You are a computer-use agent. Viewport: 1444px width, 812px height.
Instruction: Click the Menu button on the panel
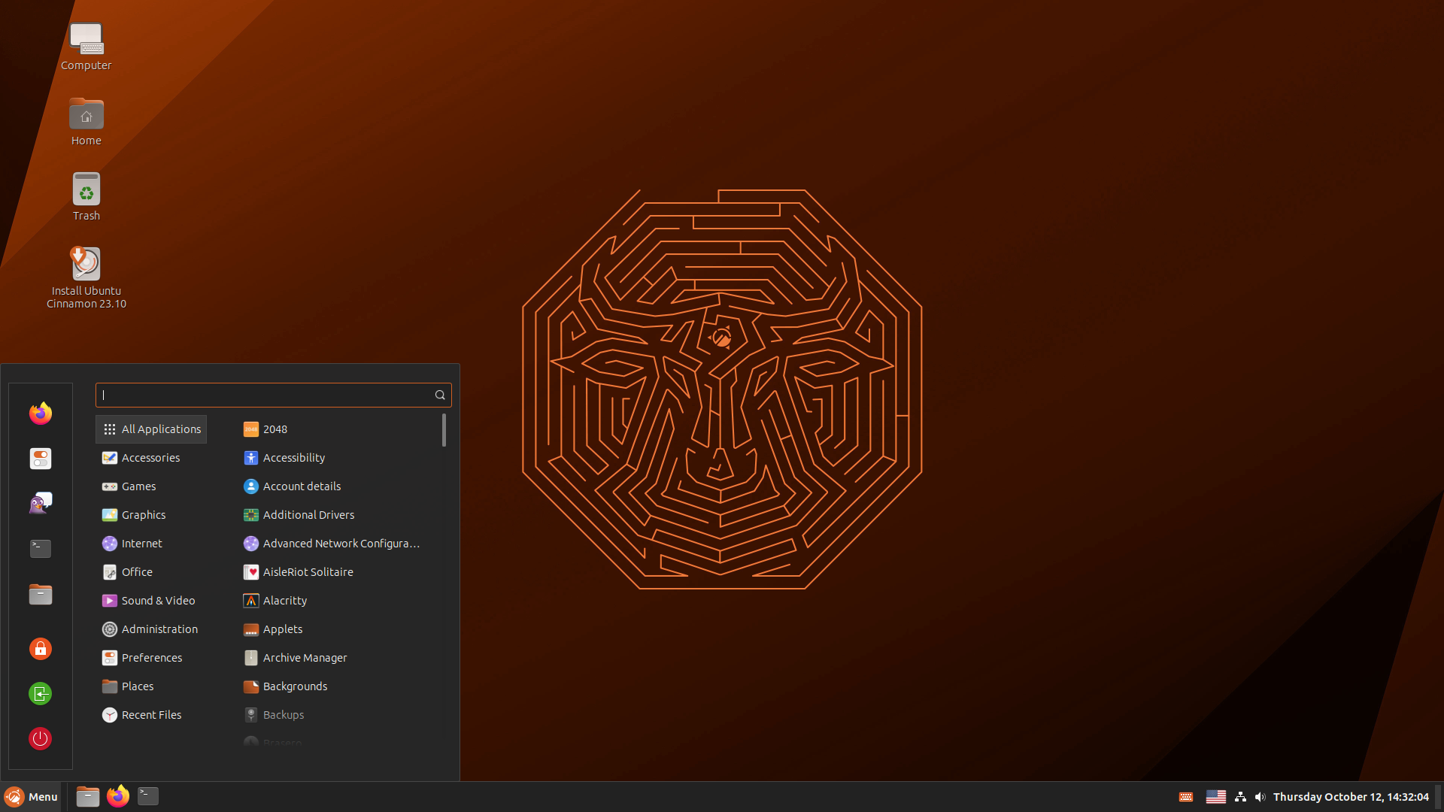click(x=32, y=797)
